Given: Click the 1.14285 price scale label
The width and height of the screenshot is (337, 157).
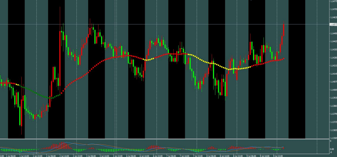Looking at the screenshot, I should [334, 58].
